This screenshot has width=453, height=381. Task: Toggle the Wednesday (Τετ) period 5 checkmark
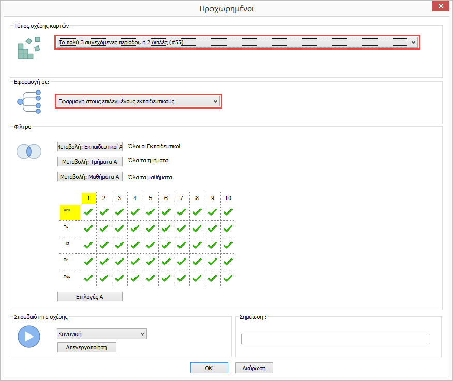pos(150,245)
